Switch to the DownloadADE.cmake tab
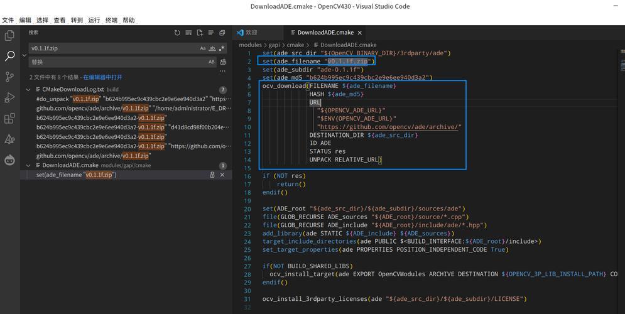This screenshot has height=314, width=625. (x=325, y=33)
